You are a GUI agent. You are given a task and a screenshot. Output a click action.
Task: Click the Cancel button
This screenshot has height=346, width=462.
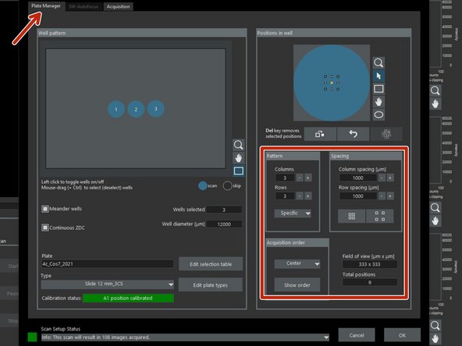pyautogui.click(x=357, y=335)
